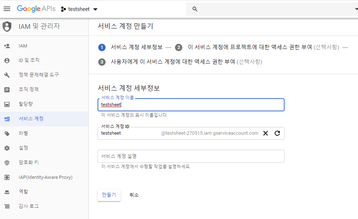Click the search magnifier icon
The image size is (358, 219).
pyautogui.click(x=195, y=9)
